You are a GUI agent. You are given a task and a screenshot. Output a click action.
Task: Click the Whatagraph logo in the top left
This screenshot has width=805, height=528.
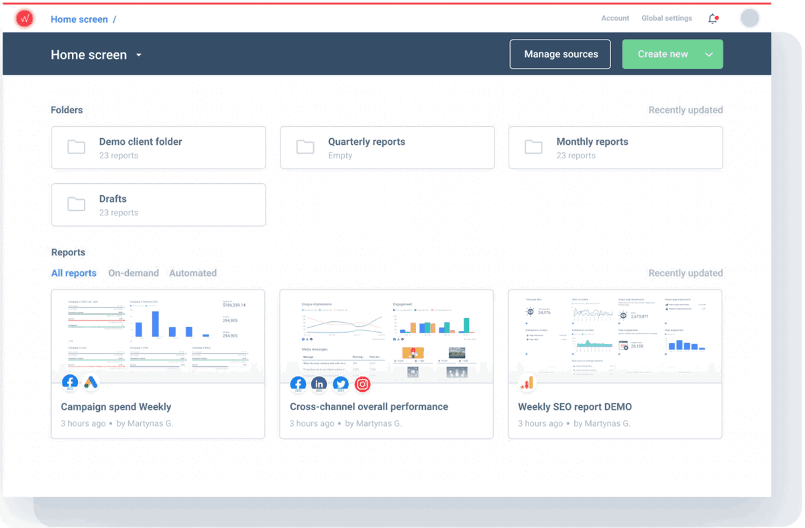pyautogui.click(x=24, y=18)
